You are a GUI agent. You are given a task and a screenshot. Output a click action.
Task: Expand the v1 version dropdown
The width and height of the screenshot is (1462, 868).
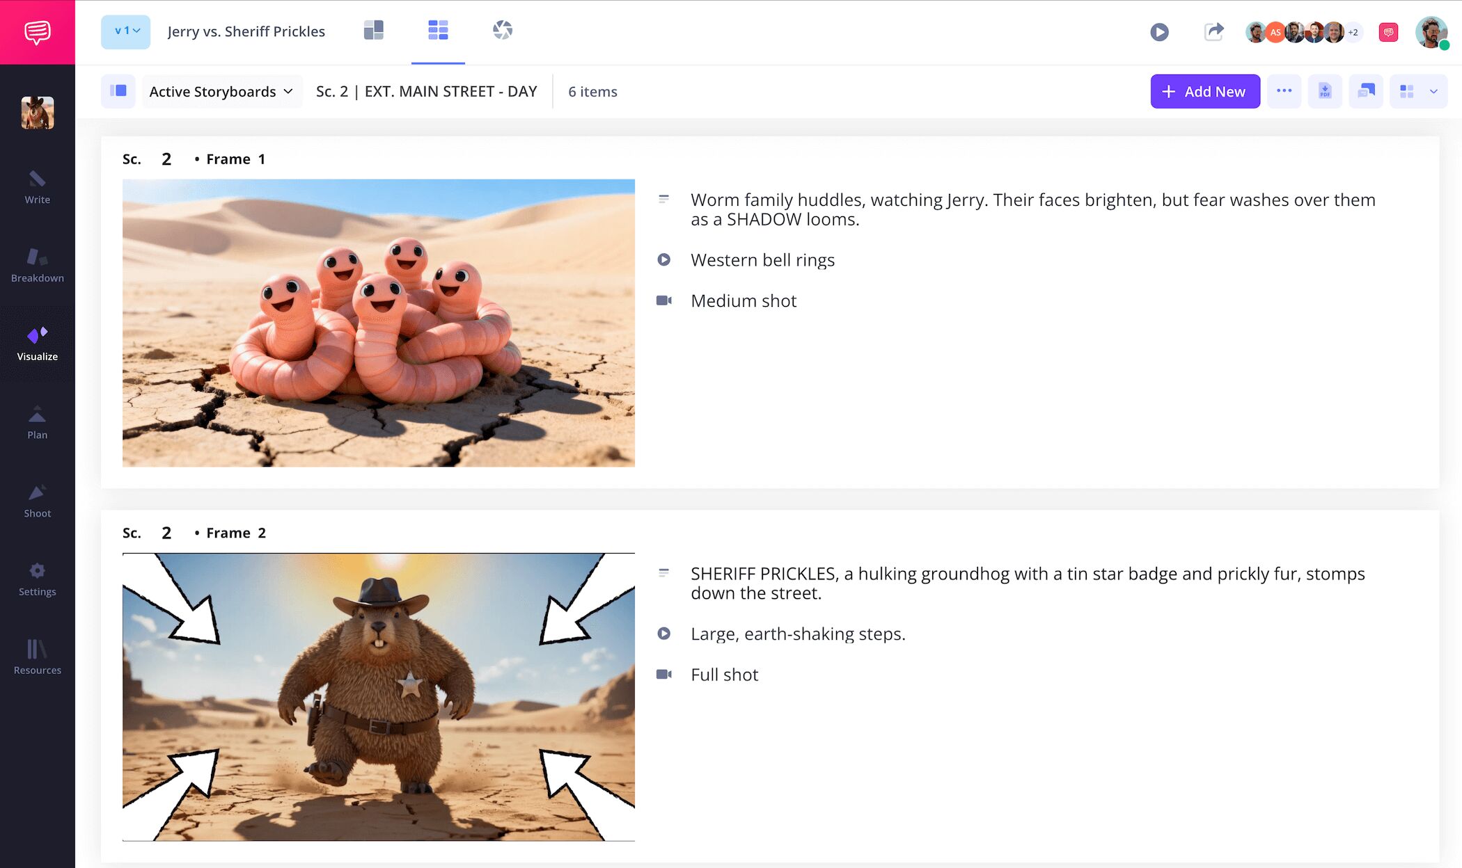pos(126,31)
